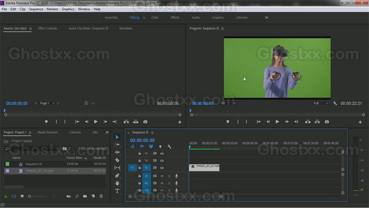369x208 pixels.
Task: Switch to Media Browser tab
Action: point(47,132)
